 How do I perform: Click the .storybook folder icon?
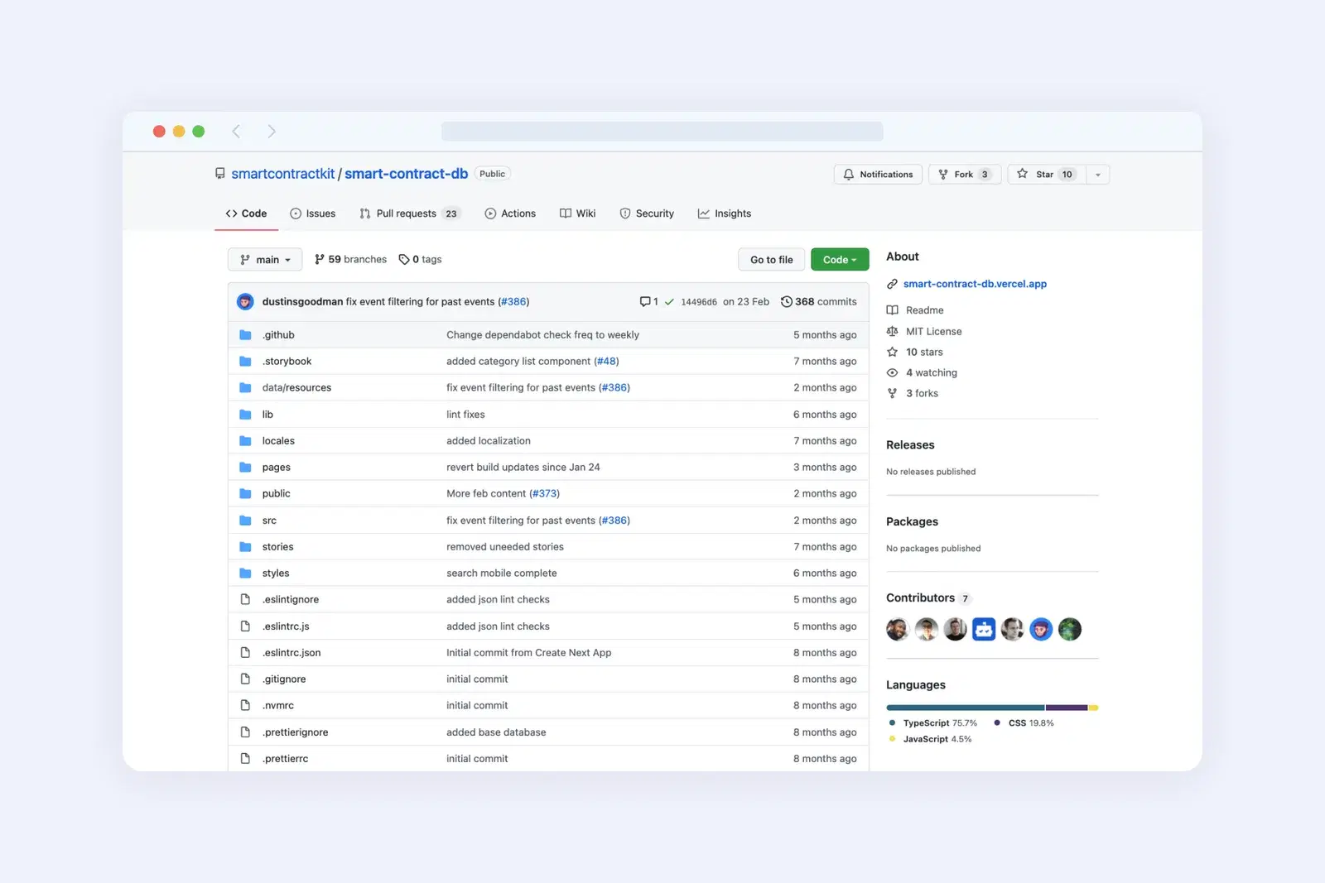tap(245, 362)
